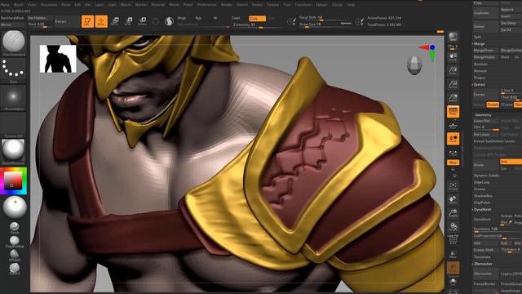Click the Scroll canvas icon
522x294 pixels.
tap(453, 56)
